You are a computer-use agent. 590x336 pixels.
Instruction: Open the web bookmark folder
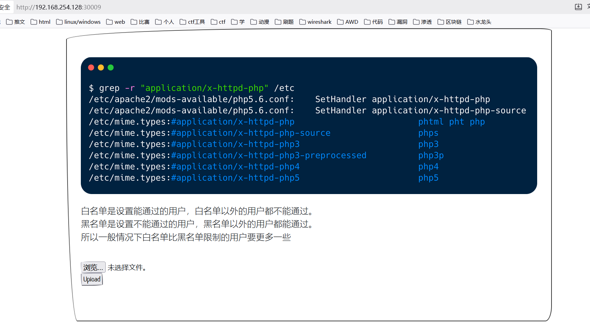click(116, 22)
